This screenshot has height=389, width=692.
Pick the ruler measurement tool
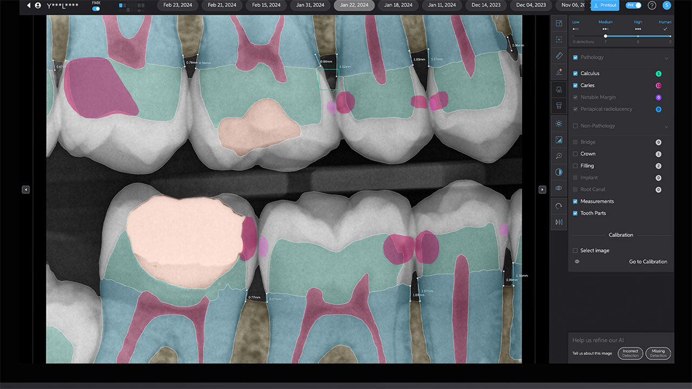[x=559, y=56]
